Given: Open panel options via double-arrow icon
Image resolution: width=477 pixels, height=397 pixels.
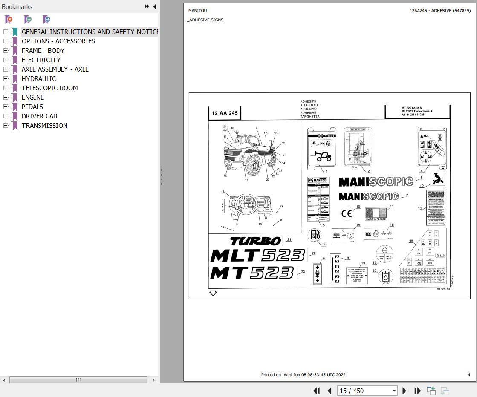Looking at the screenshot, I should click(147, 6).
